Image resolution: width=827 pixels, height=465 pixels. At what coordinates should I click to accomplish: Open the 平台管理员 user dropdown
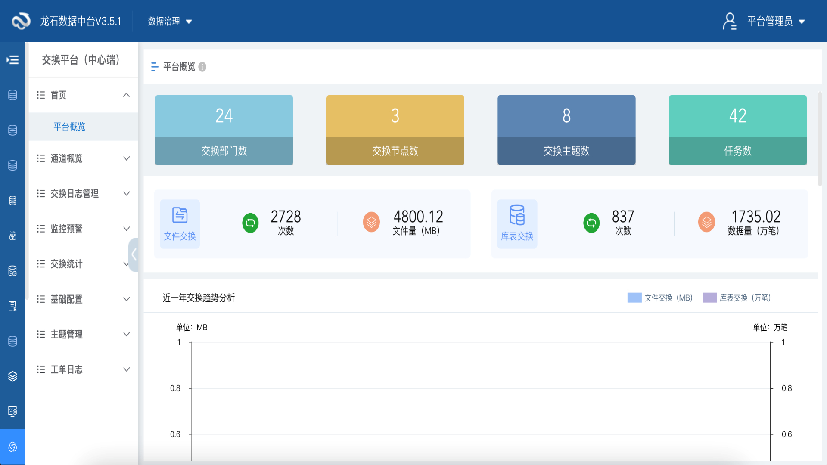[776, 21]
